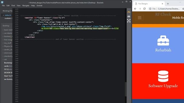Expand the basic-start folder in the file tree
The height and width of the screenshot is (103, 184).
[8, 30]
